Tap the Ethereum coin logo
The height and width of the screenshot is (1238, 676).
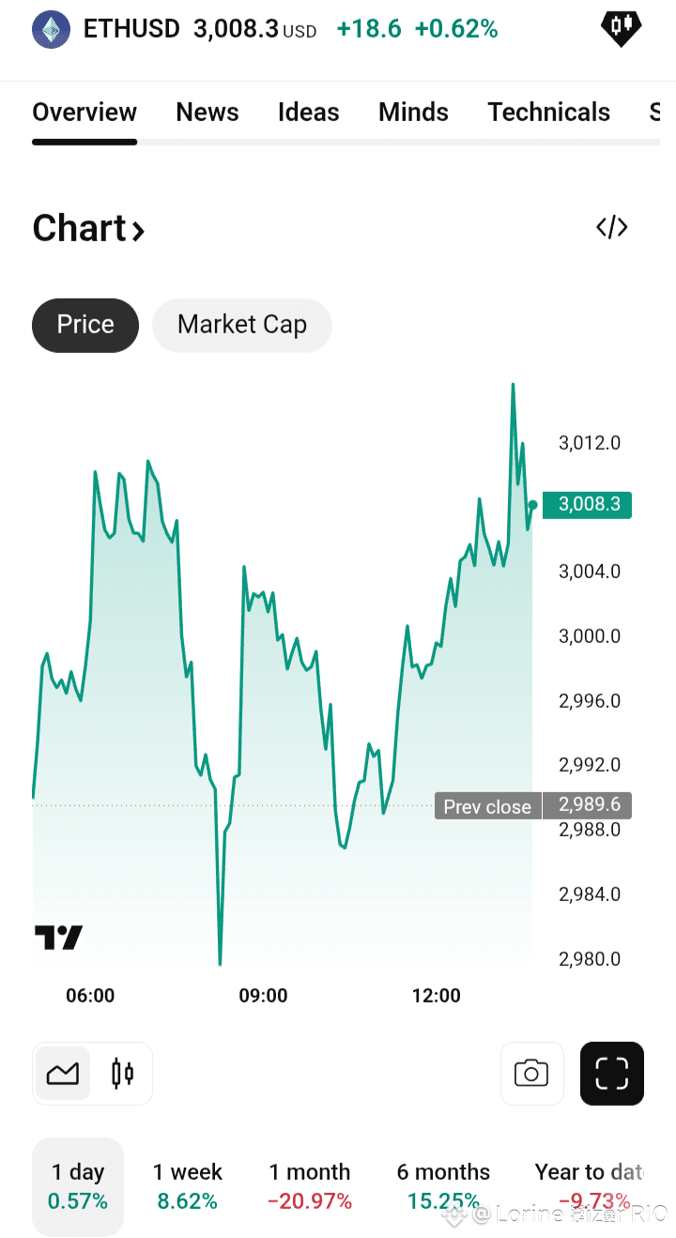point(51,29)
